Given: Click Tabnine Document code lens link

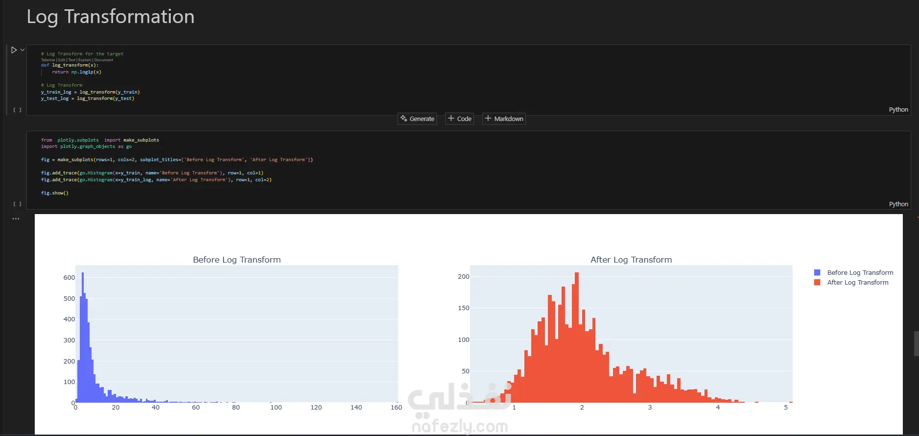Looking at the screenshot, I should tap(104, 60).
